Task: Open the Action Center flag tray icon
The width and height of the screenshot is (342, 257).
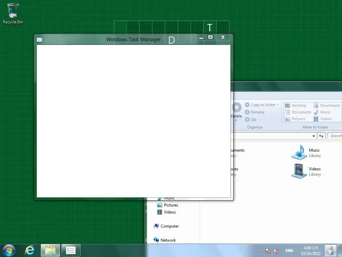Action: click(268, 251)
